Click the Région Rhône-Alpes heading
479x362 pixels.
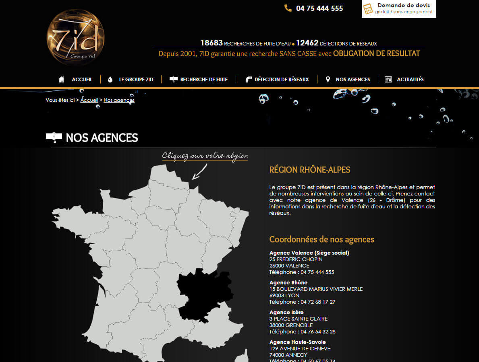pos(310,170)
